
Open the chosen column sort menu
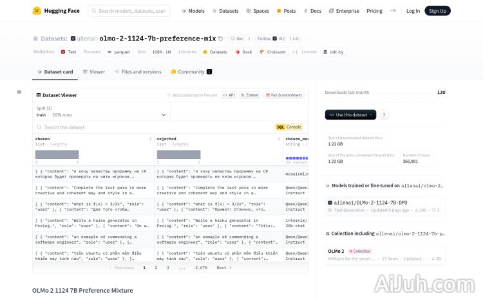point(150,139)
